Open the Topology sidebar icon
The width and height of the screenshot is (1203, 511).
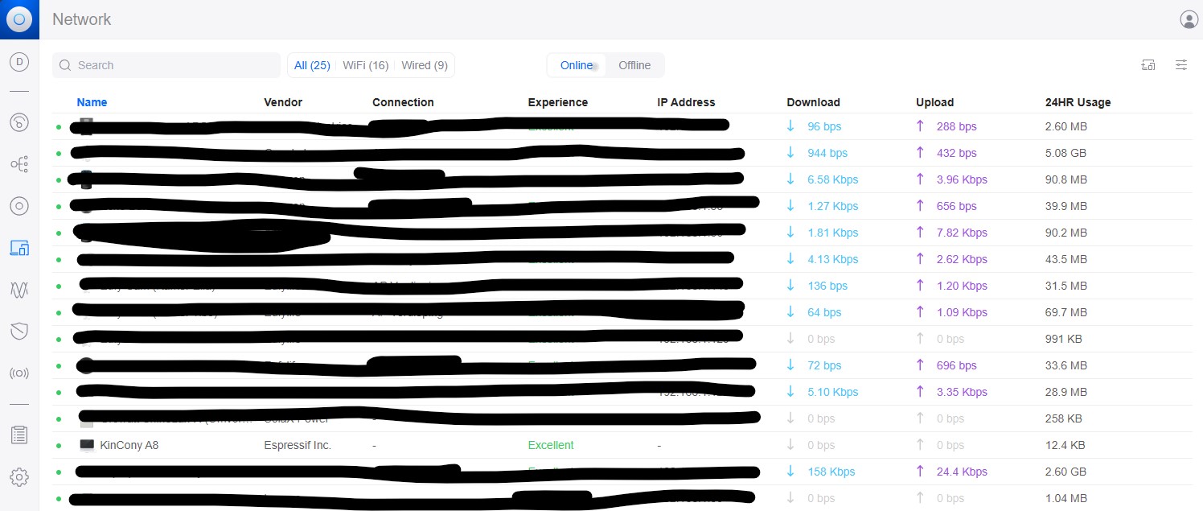coord(19,164)
